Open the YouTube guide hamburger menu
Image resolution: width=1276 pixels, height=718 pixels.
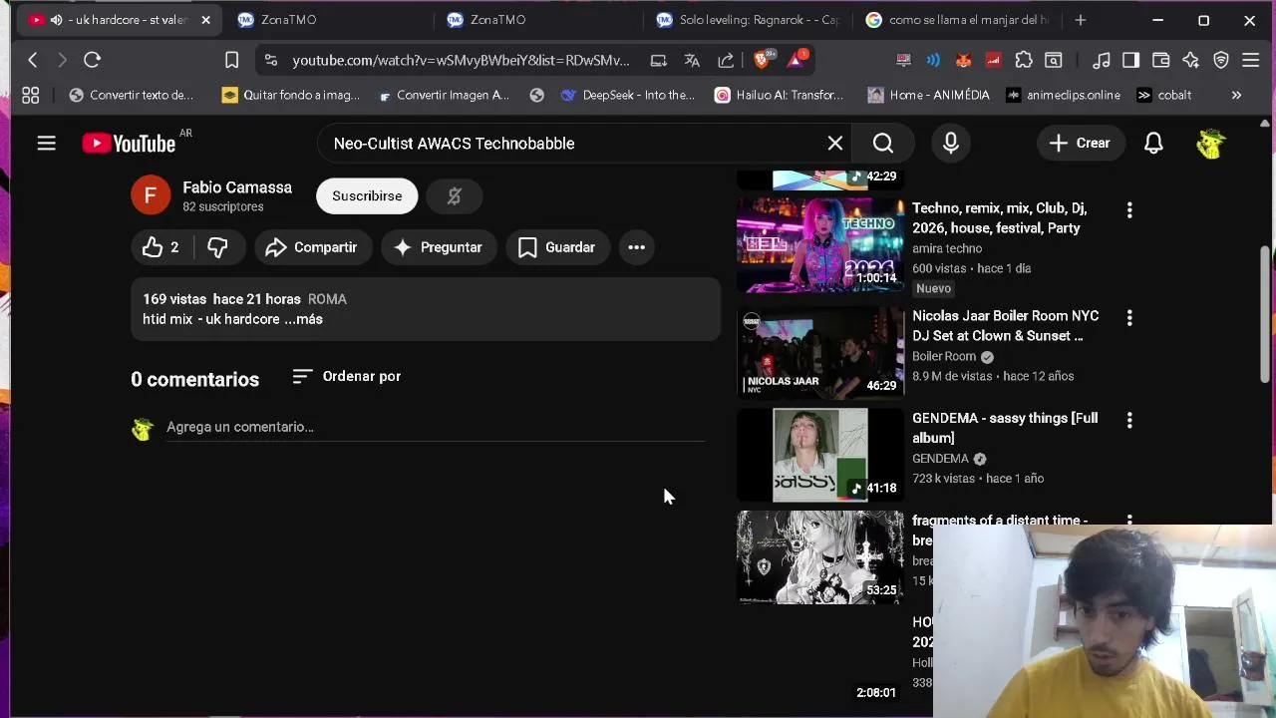tap(46, 143)
